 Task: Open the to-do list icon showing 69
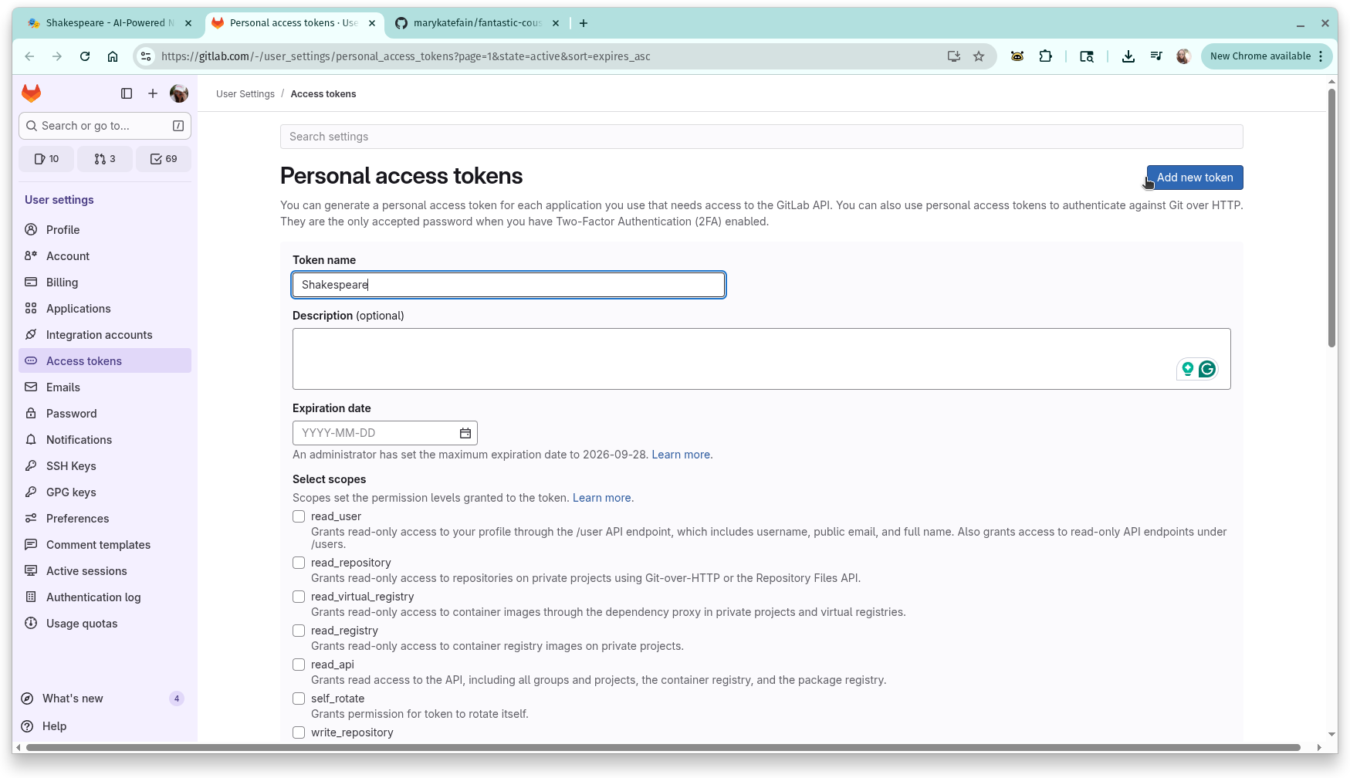click(x=163, y=158)
